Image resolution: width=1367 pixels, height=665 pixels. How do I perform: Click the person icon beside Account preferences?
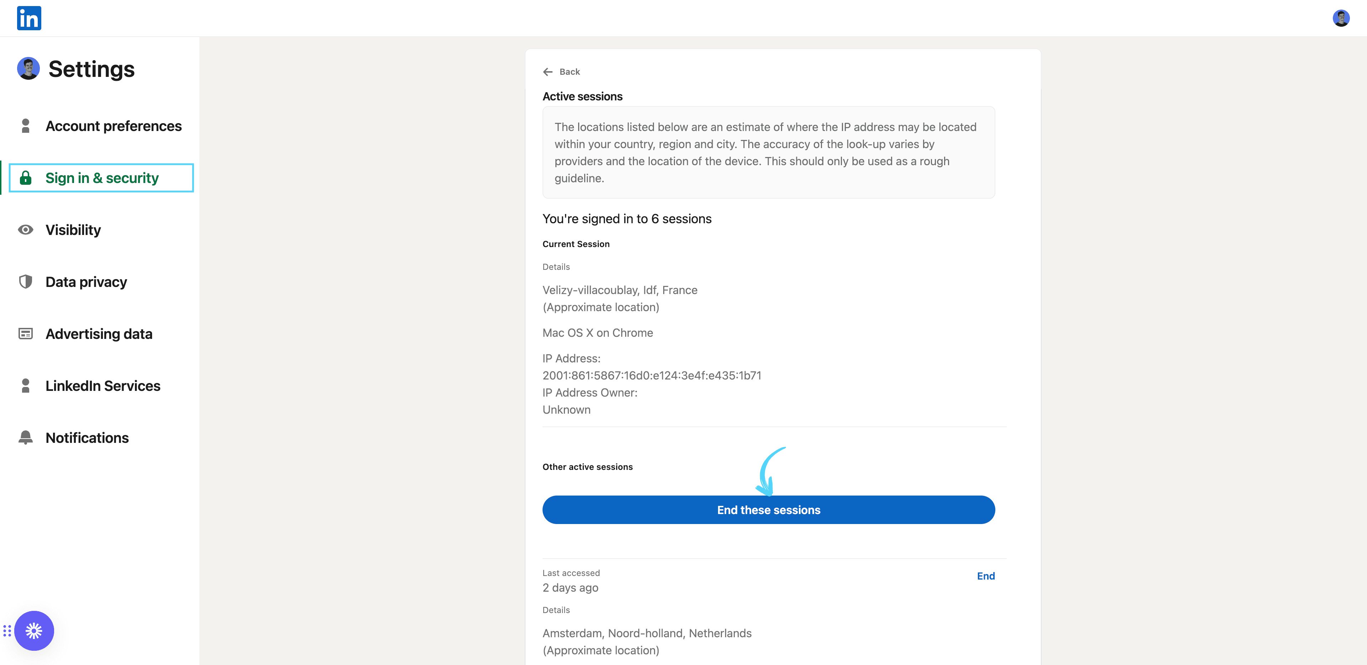click(x=26, y=126)
